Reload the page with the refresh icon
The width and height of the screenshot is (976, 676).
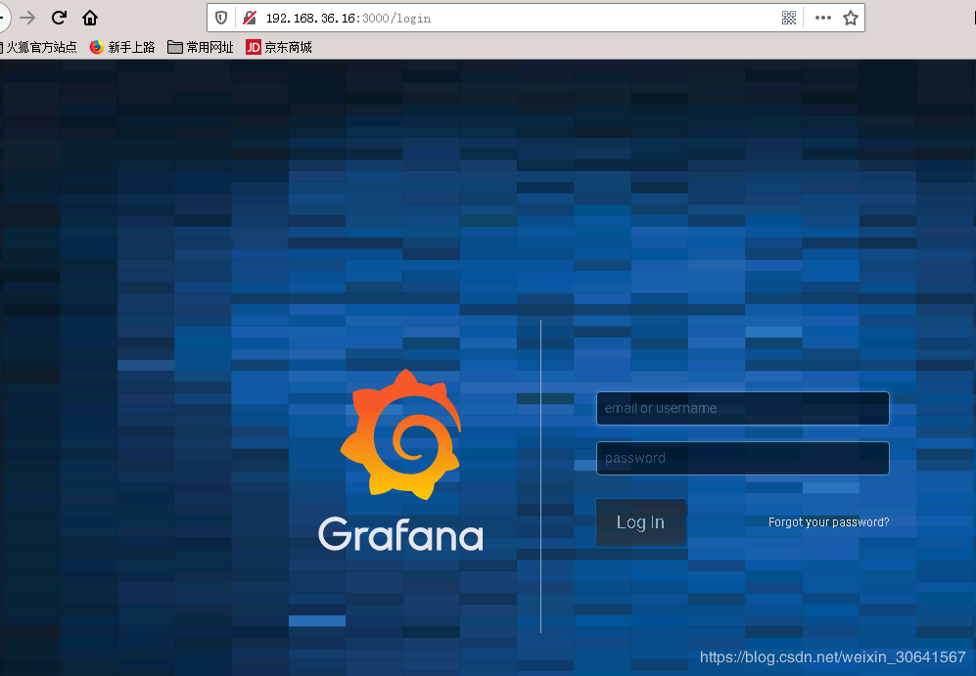59,18
